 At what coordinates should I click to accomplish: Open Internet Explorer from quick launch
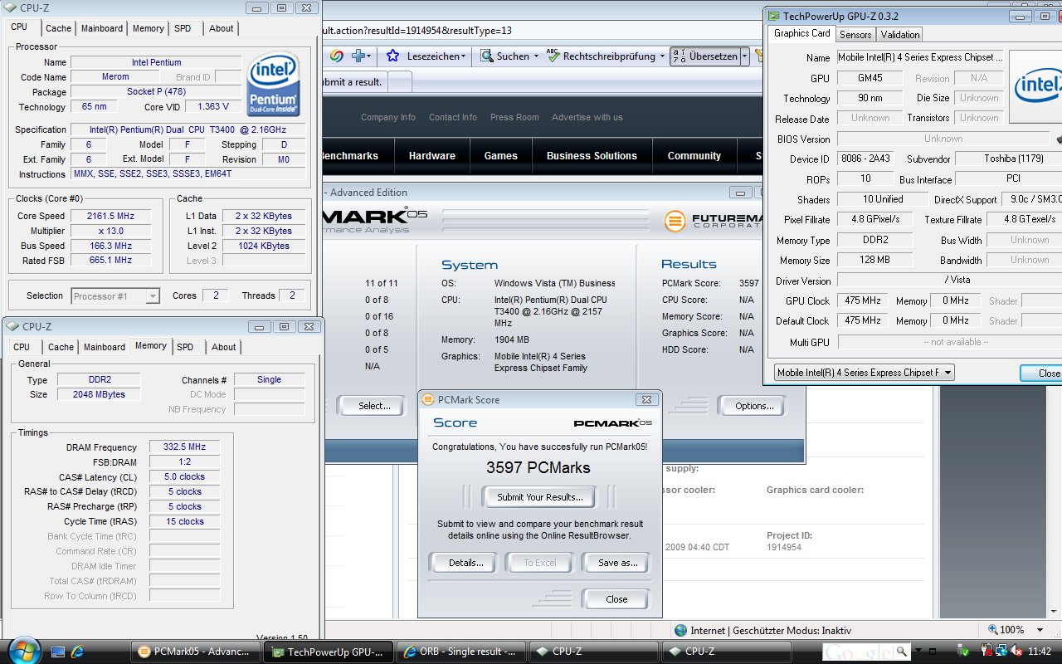(x=78, y=652)
